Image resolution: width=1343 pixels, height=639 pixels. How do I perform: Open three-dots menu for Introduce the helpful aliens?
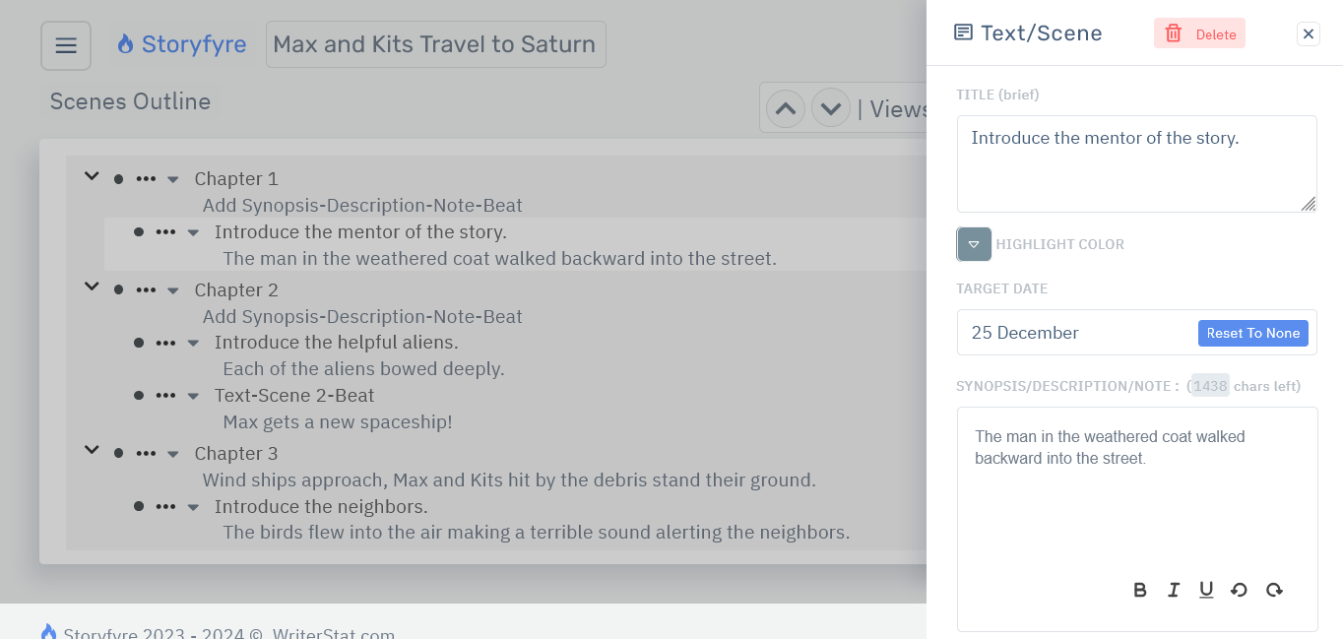[165, 343]
